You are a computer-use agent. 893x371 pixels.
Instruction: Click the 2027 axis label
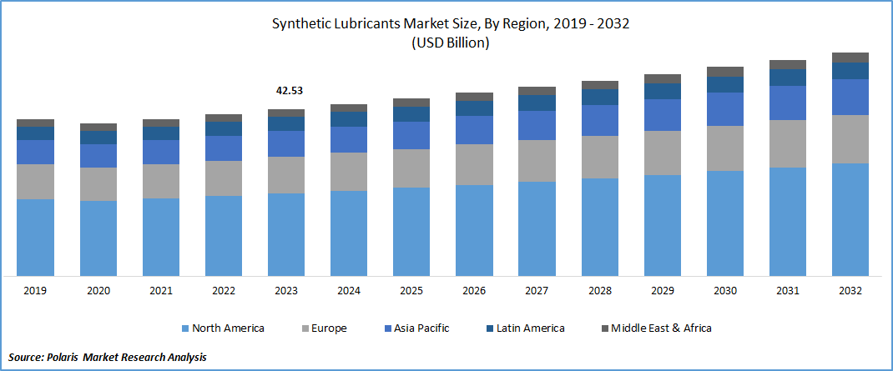click(x=537, y=291)
